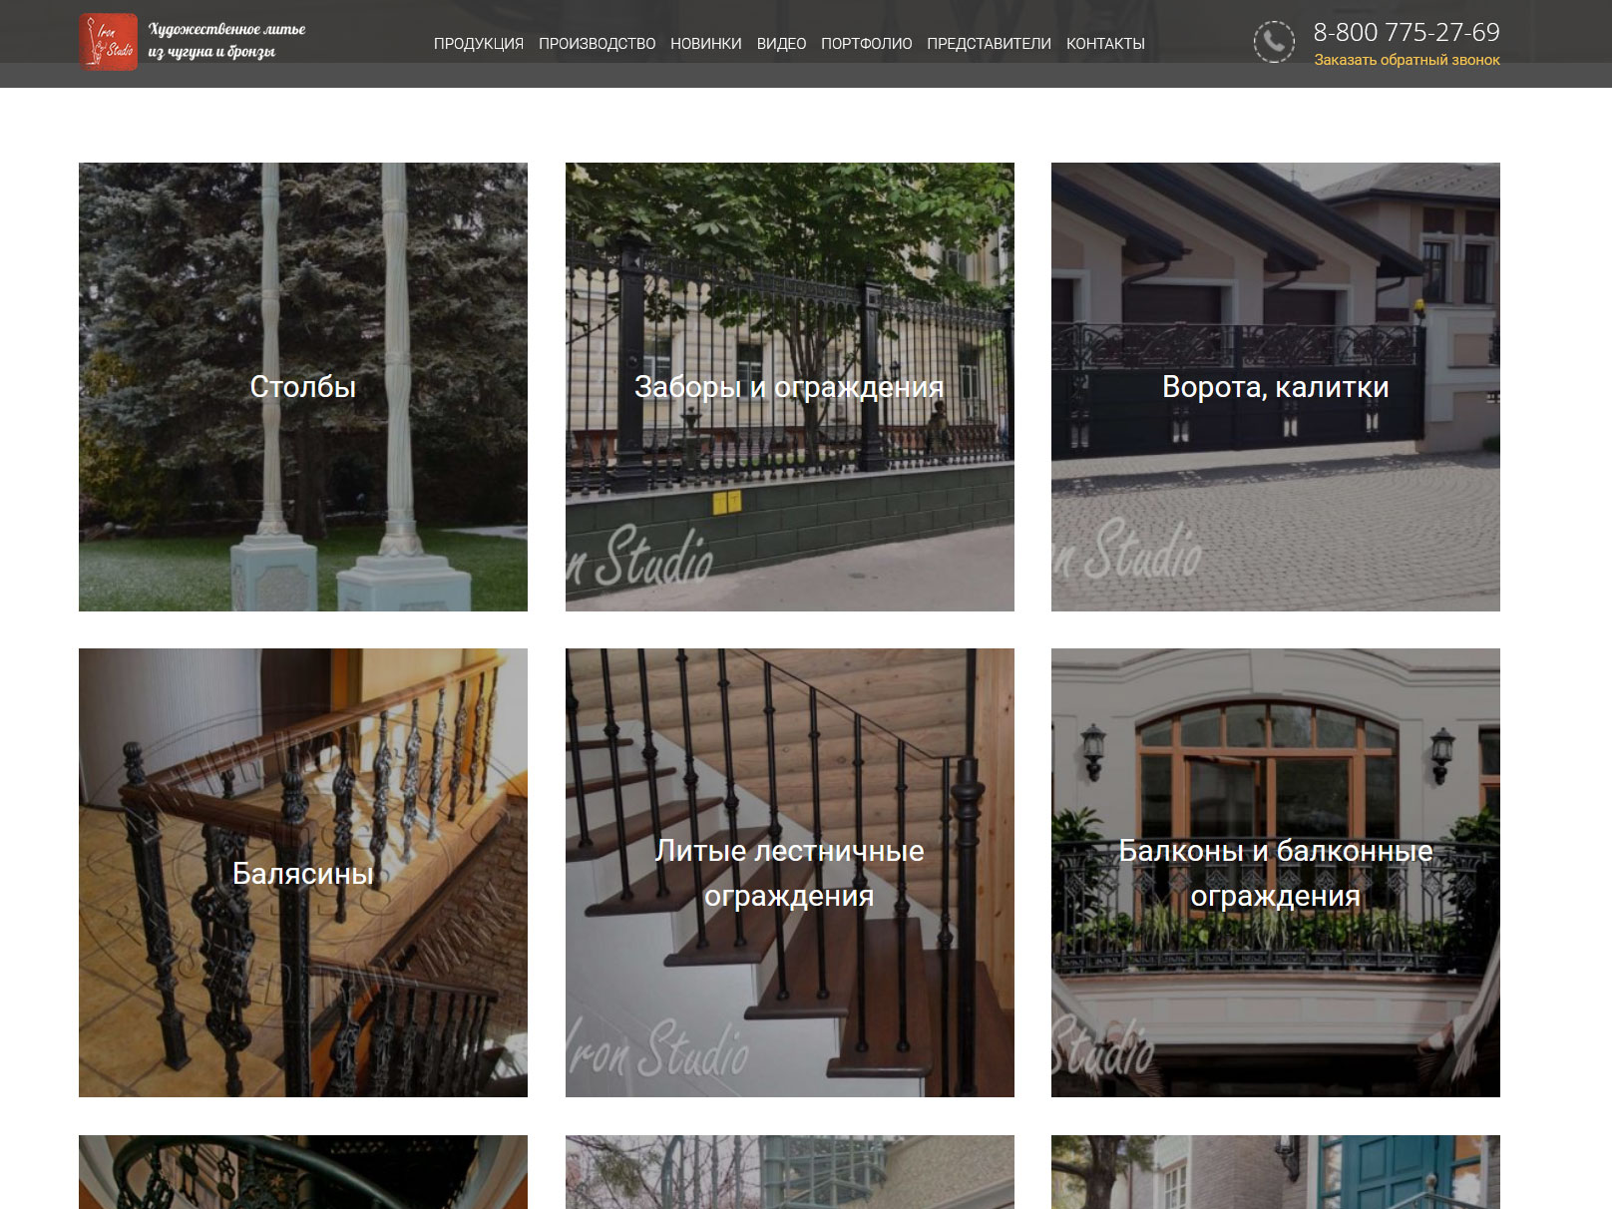Request a callback via Заказать обратный звонок
This screenshot has height=1209, width=1612.
[1407, 60]
